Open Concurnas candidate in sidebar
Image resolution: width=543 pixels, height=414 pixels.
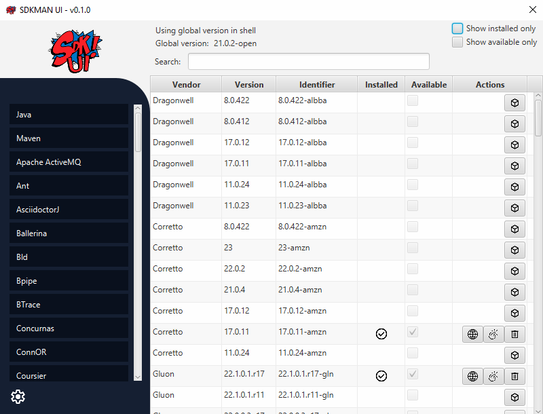point(69,328)
